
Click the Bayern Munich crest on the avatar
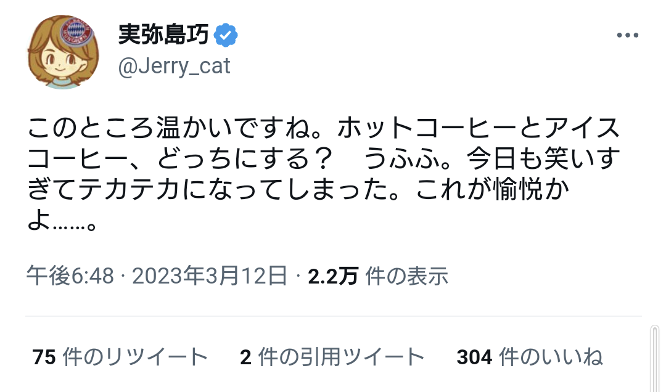(77, 30)
